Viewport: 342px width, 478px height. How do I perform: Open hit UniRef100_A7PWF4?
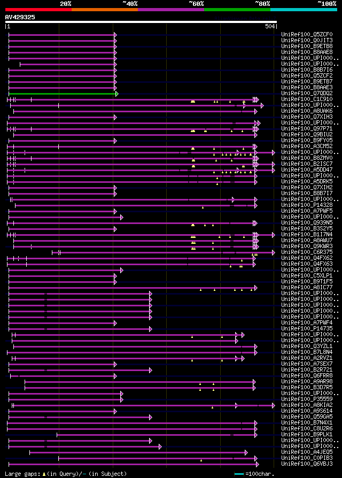coord(307,322)
